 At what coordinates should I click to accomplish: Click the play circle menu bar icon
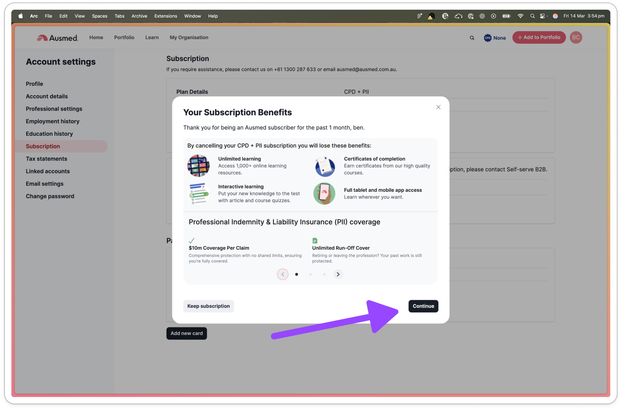493,16
